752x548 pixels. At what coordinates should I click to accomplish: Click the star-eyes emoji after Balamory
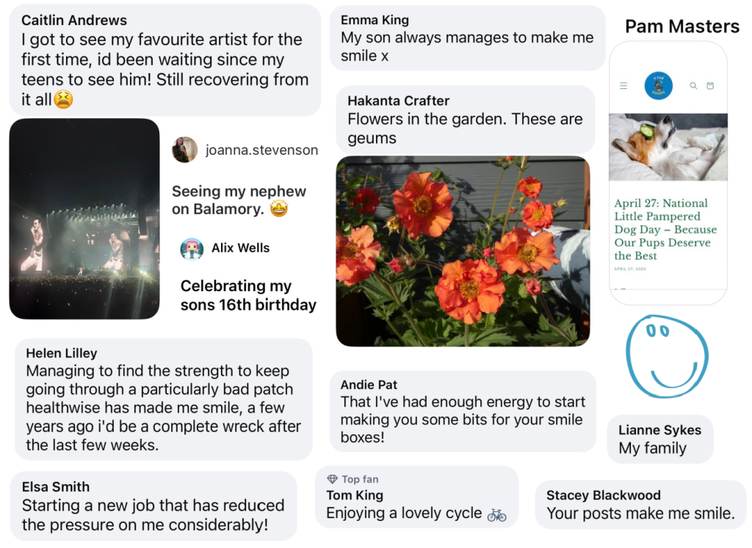[x=278, y=210]
